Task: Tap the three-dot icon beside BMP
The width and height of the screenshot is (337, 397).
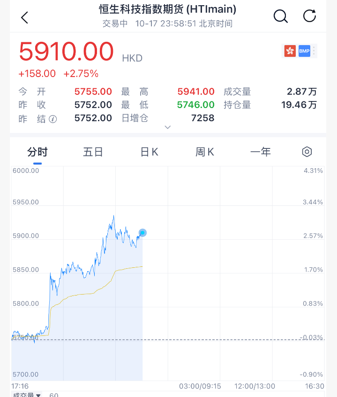Action: coord(314,51)
